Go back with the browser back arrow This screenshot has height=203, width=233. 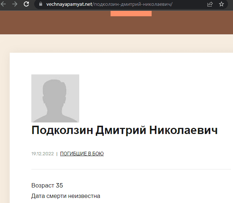pos(3,4)
